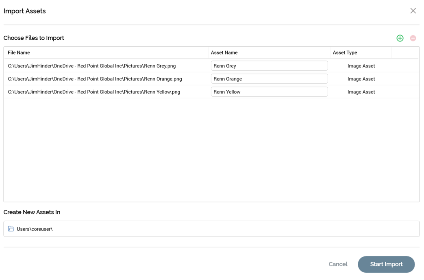This screenshot has width=424, height=280.
Task: Click Image Asset type for Renn Yellow
Action: tap(361, 92)
